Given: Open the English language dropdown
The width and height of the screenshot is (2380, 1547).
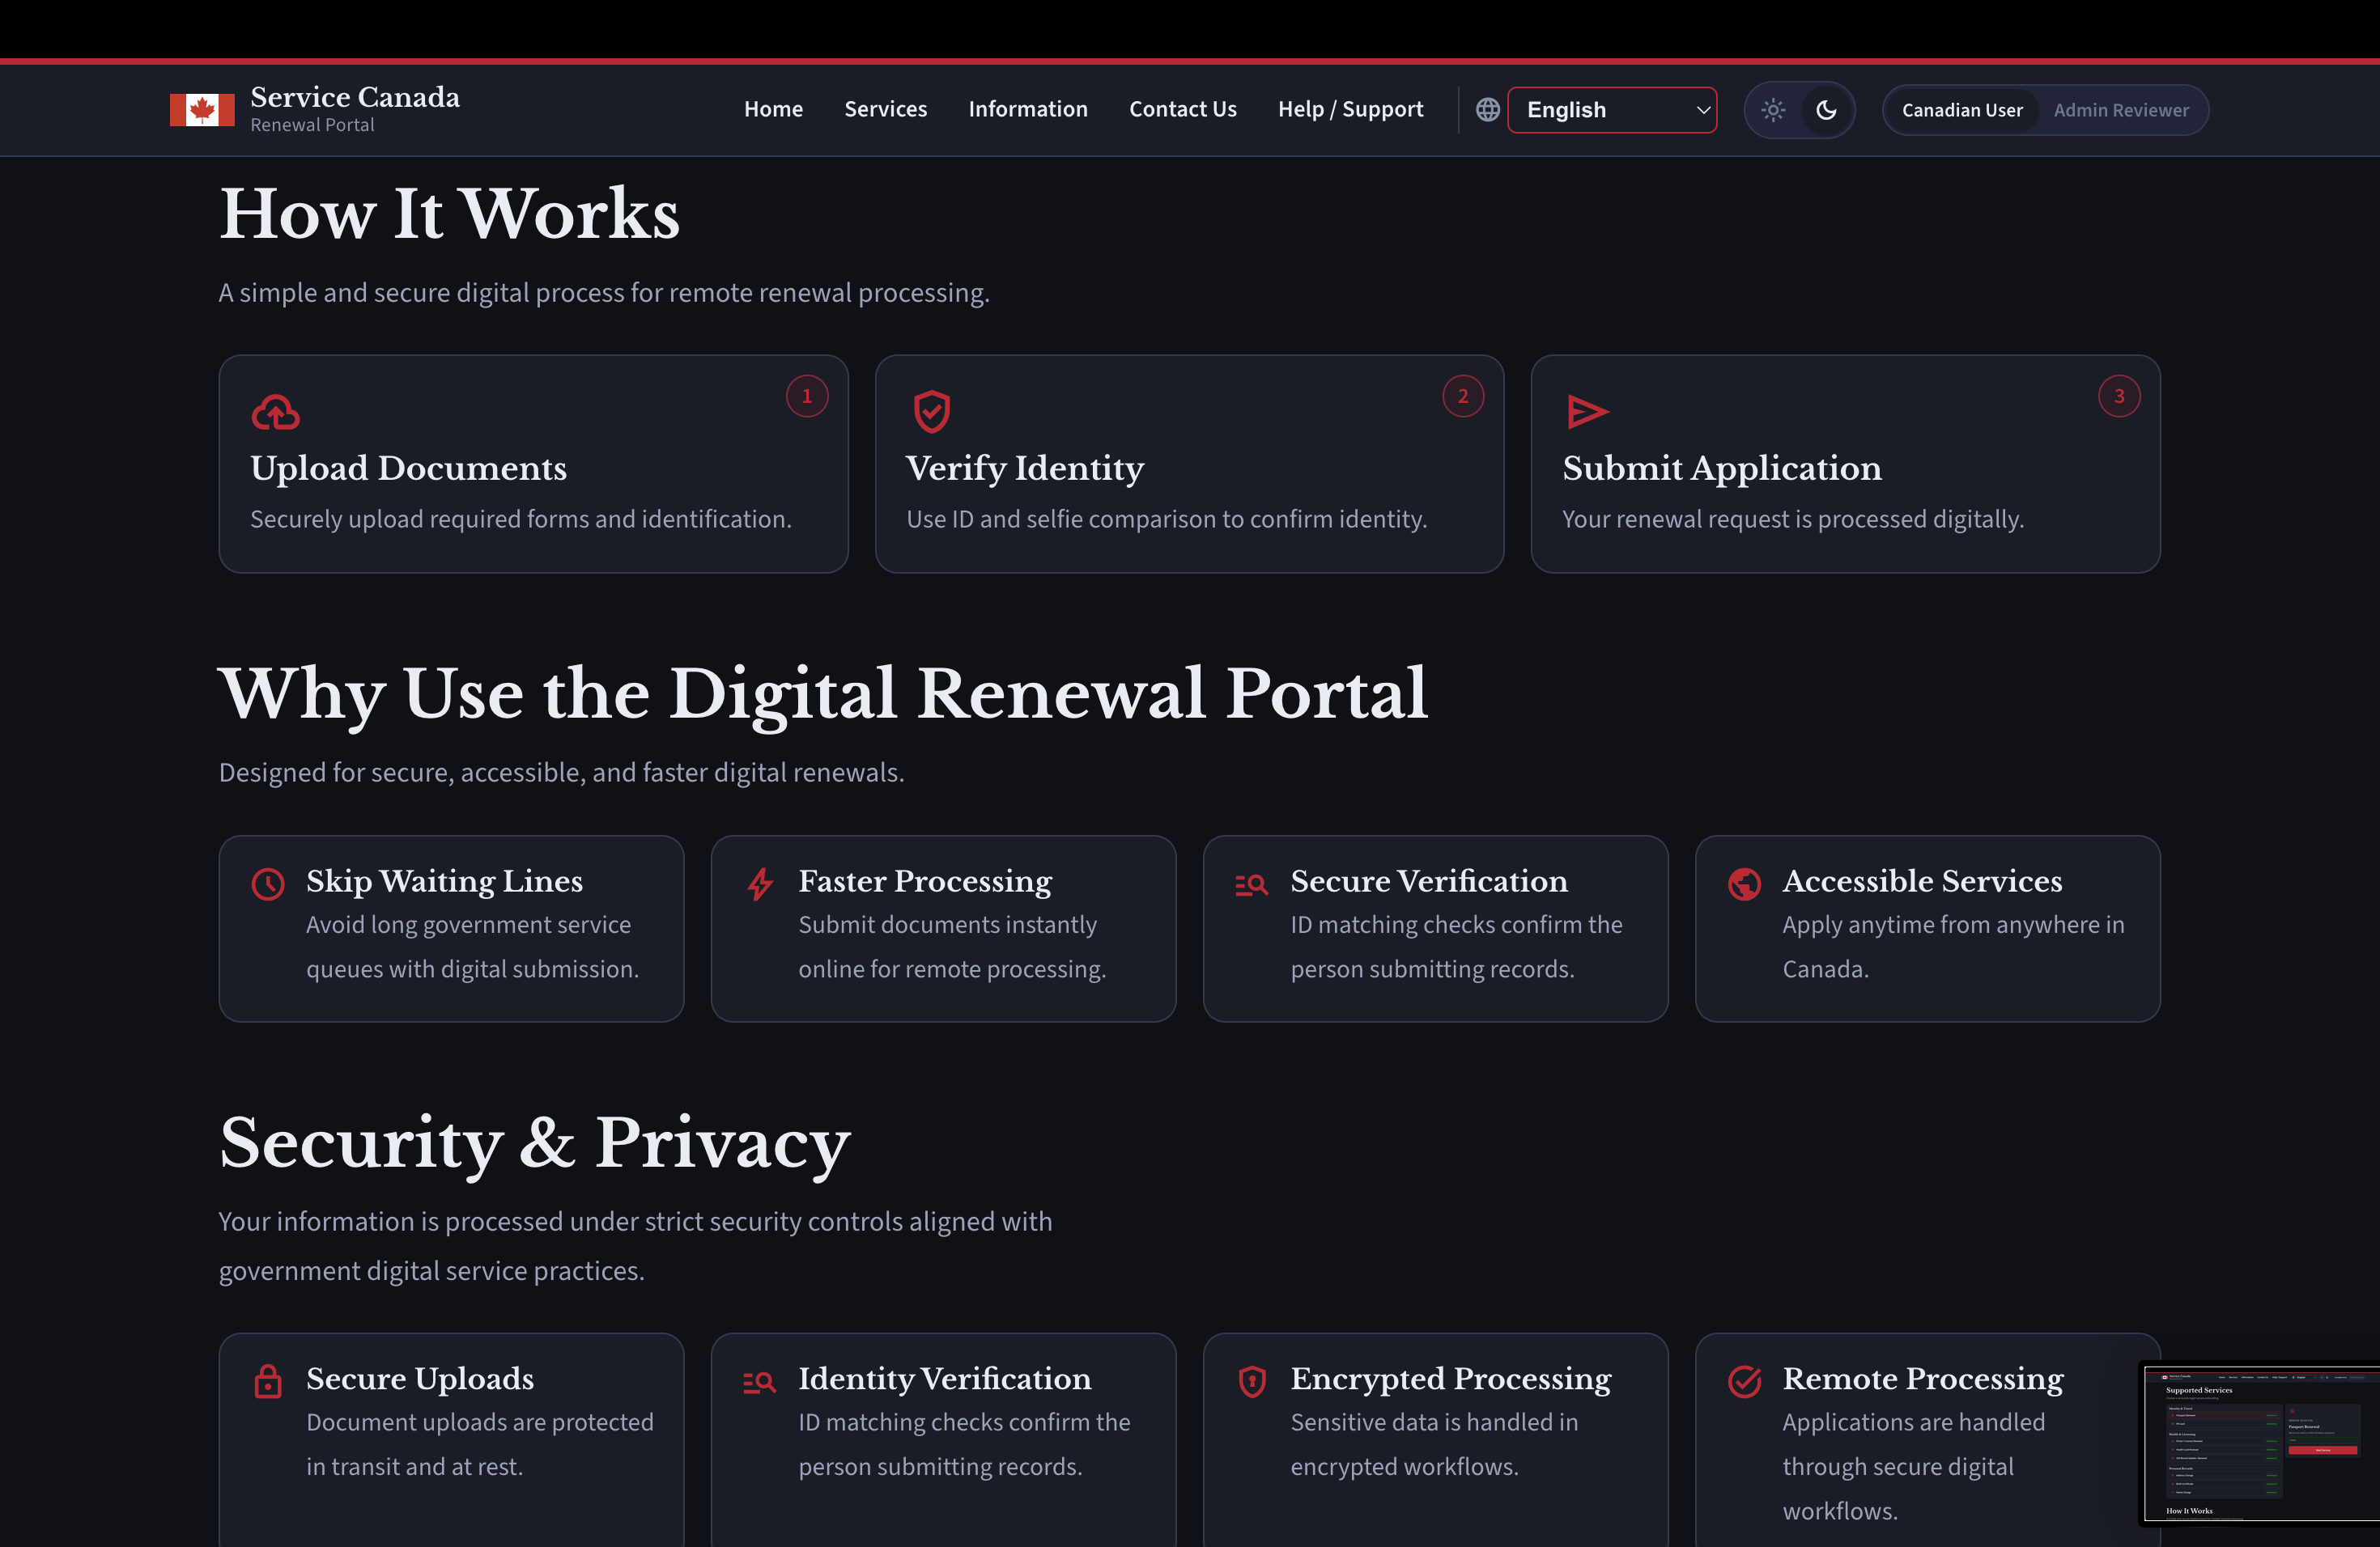Looking at the screenshot, I should pos(1612,110).
